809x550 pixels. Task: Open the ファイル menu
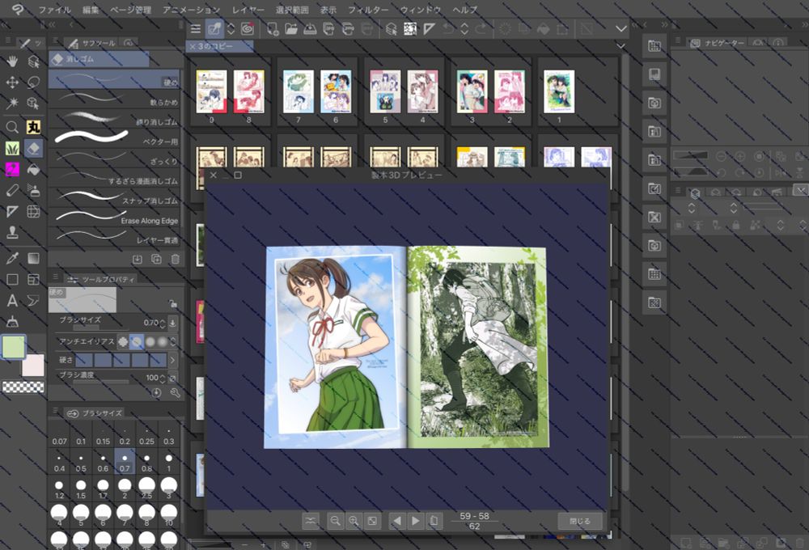(55, 10)
